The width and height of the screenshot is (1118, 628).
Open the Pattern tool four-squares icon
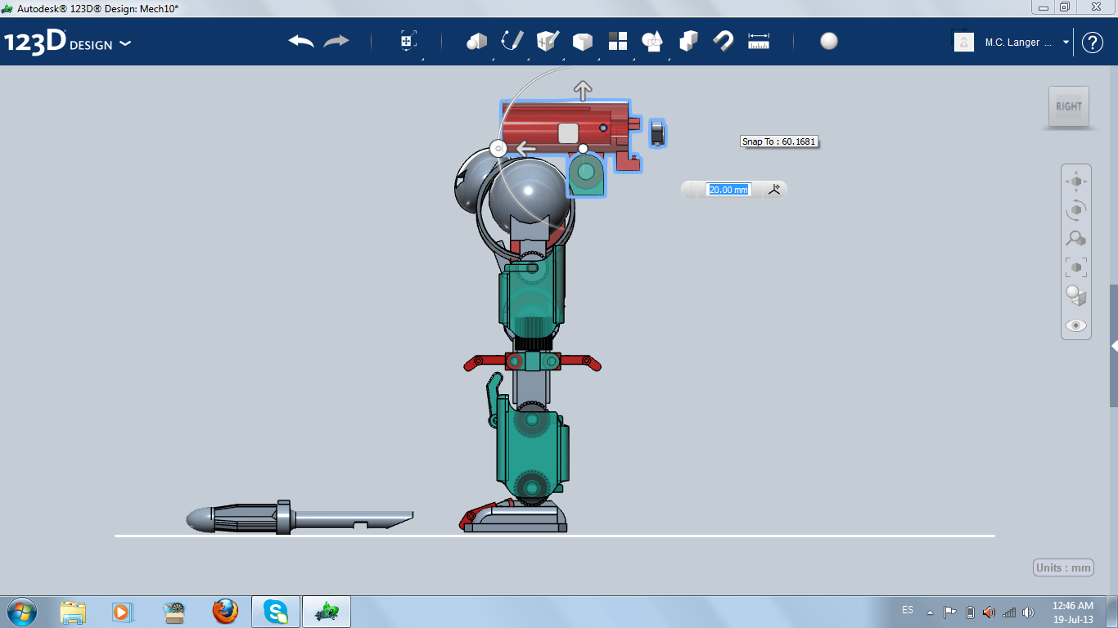[618, 41]
